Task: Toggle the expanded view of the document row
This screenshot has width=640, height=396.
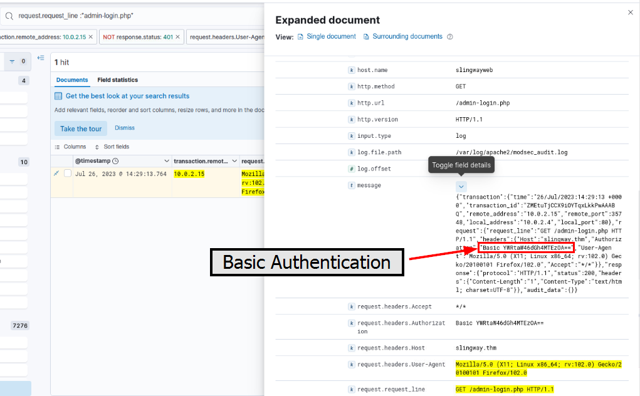Action: [56, 174]
